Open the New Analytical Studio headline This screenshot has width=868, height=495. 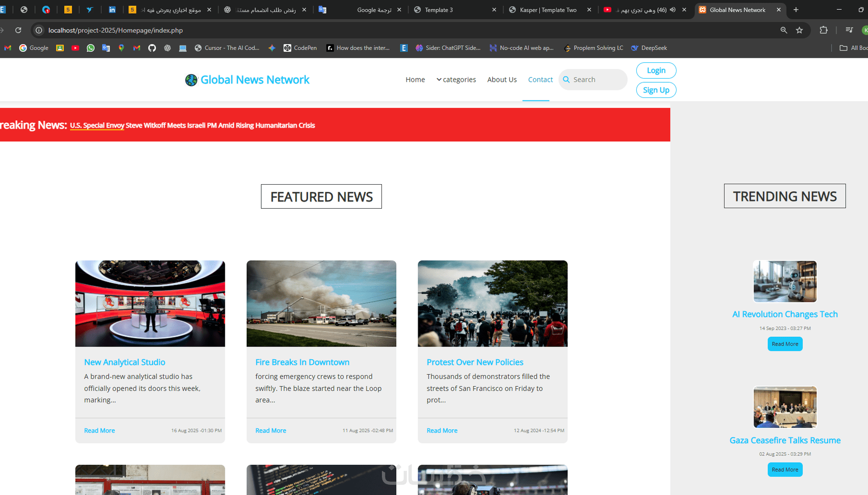tap(125, 362)
